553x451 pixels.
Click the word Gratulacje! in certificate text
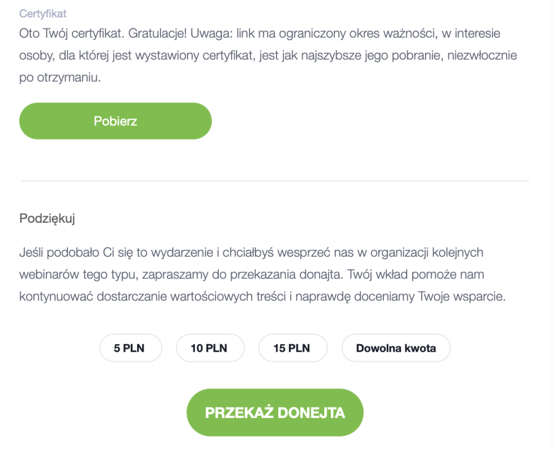[157, 33]
